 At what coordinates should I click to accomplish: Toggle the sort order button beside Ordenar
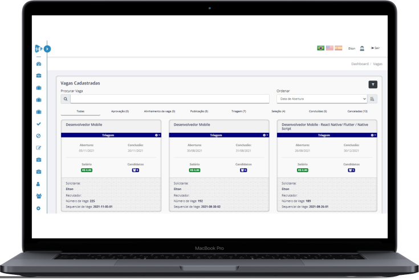point(373,99)
